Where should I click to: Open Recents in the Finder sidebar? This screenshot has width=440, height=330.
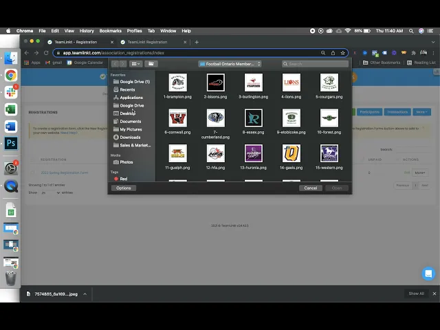(x=124, y=89)
